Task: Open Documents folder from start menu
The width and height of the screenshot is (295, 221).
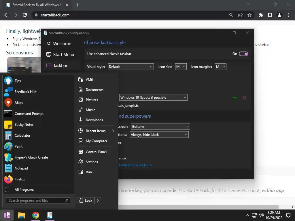Action: (96, 90)
